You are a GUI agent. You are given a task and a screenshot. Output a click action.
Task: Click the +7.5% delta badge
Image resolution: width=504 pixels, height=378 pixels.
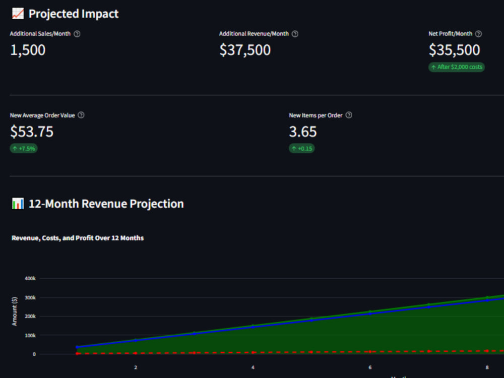click(x=24, y=149)
